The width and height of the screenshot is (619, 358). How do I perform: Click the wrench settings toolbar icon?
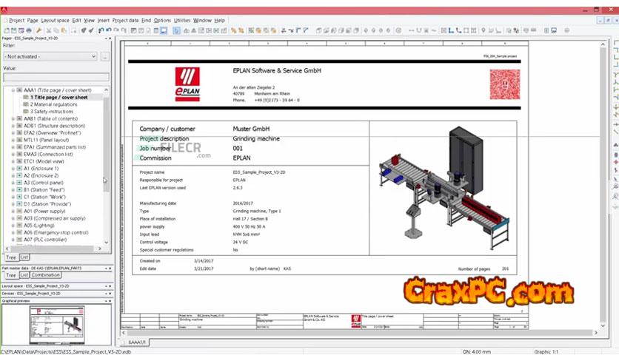[x=39, y=30]
